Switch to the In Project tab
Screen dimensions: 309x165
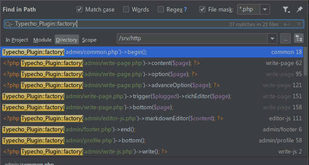[x=17, y=40]
